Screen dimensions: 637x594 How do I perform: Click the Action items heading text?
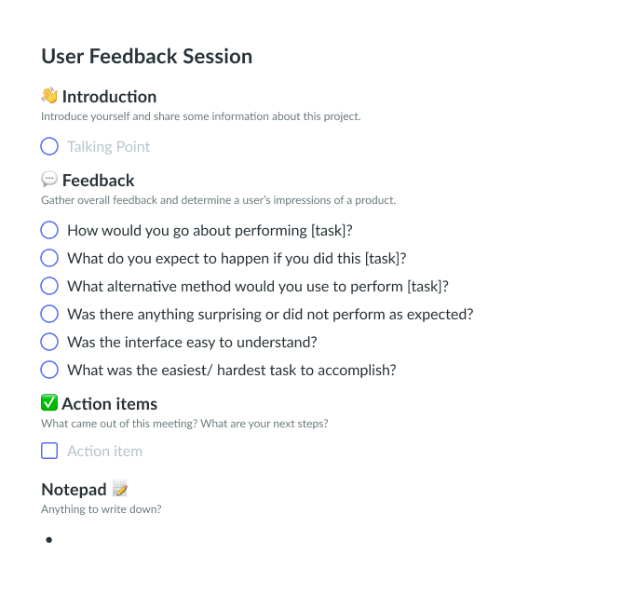pyautogui.click(x=109, y=403)
